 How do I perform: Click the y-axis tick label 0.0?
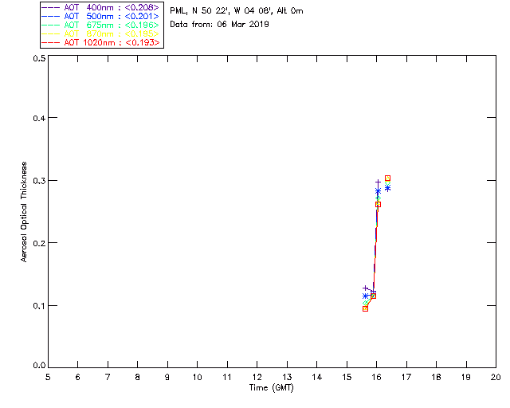[x=39, y=366]
